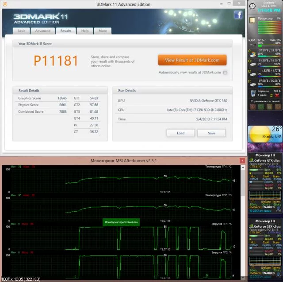Viewport: 283px width, 282px height.
Task: Click the Physics Score value 8661
Action: [63, 105]
